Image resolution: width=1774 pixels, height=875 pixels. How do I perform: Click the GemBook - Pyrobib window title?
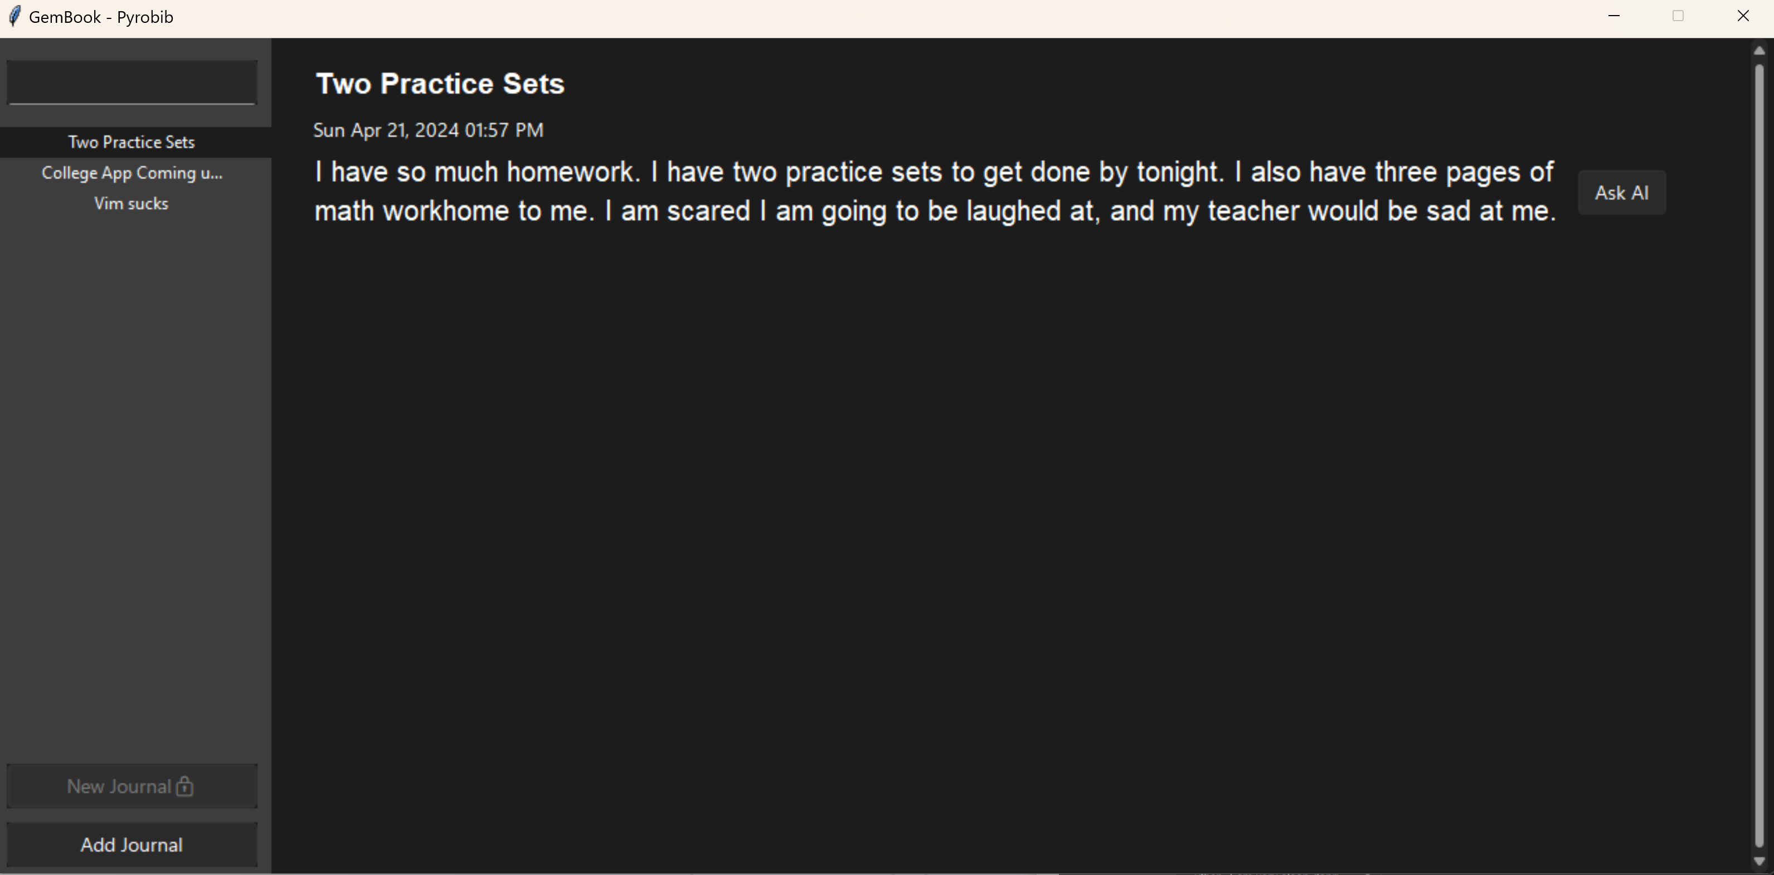point(101,17)
